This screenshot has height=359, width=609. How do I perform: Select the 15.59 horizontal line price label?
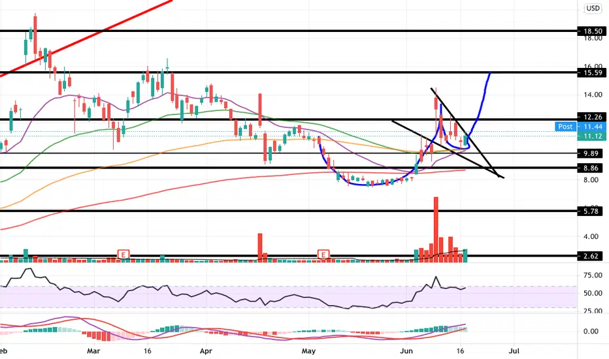(x=591, y=72)
